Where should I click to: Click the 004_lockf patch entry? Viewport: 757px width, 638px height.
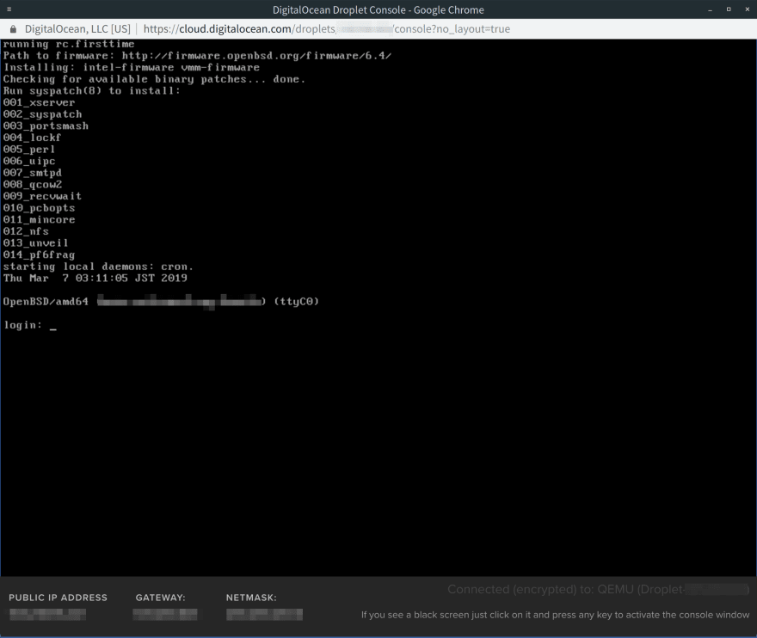tap(32, 138)
